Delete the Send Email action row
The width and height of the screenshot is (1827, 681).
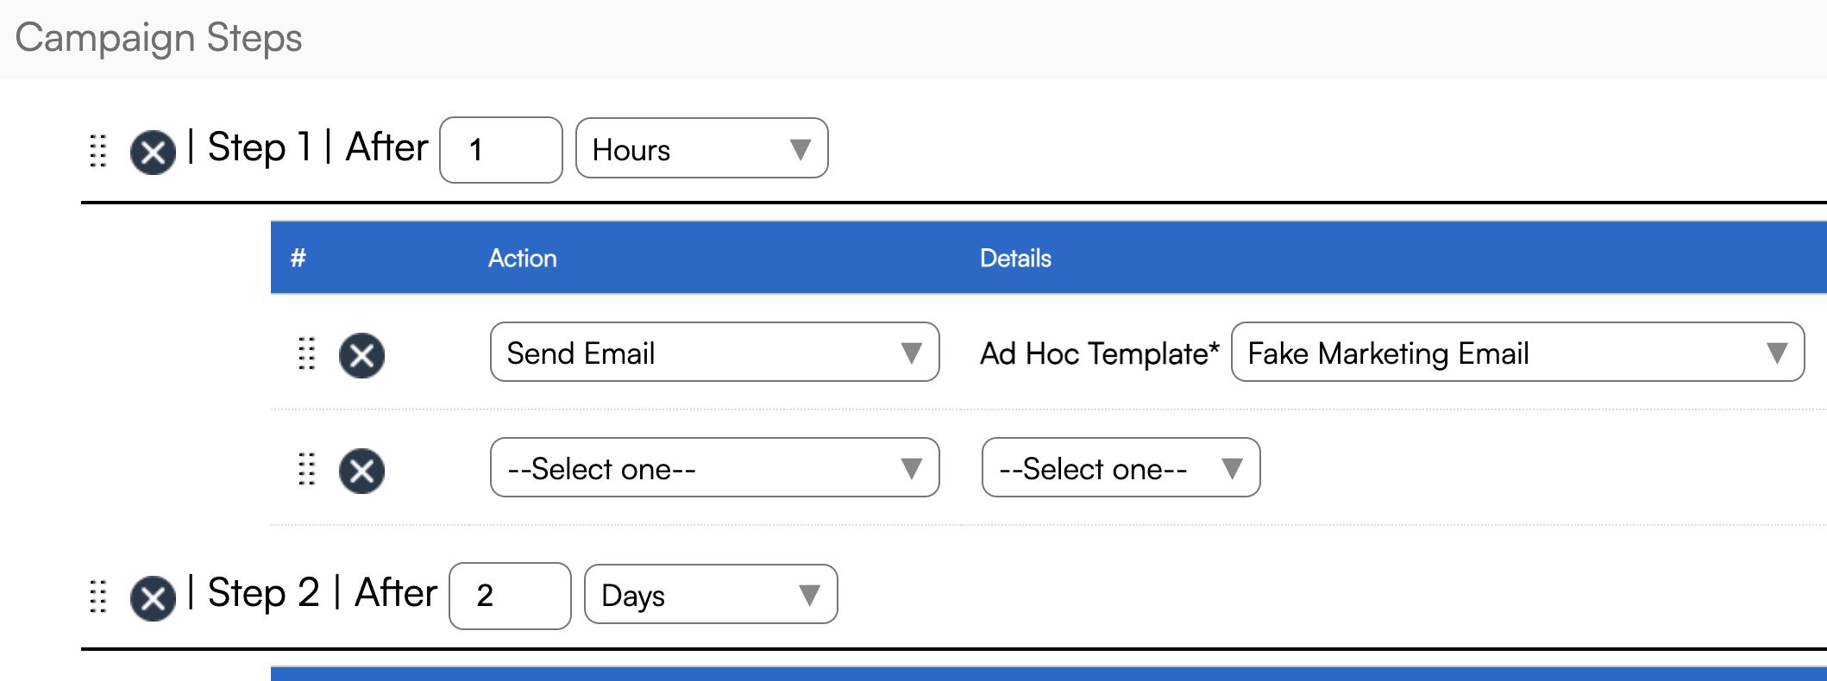coord(361,355)
